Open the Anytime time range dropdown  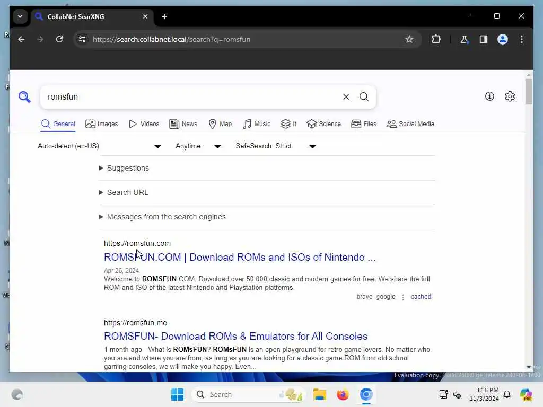click(x=198, y=146)
